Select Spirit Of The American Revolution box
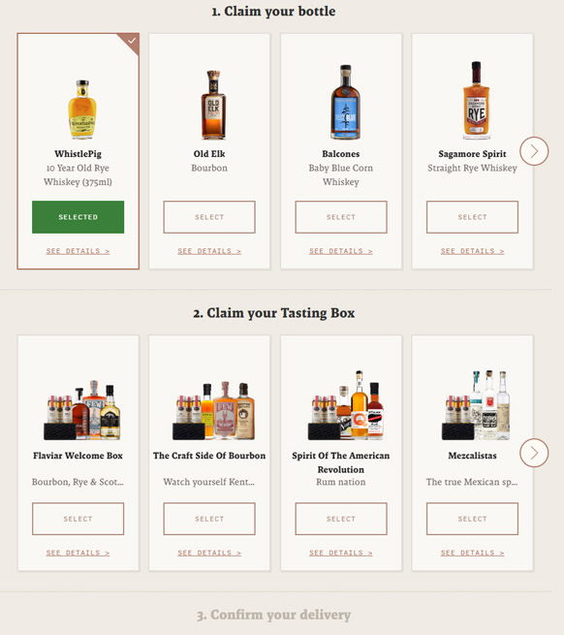 pyautogui.click(x=341, y=519)
